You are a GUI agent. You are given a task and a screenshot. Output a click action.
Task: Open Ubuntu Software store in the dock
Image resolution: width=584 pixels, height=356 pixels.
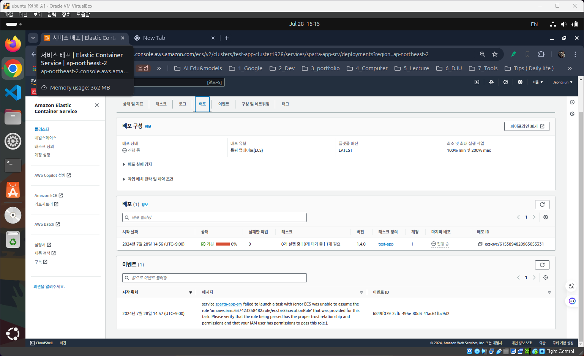click(13, 190)
